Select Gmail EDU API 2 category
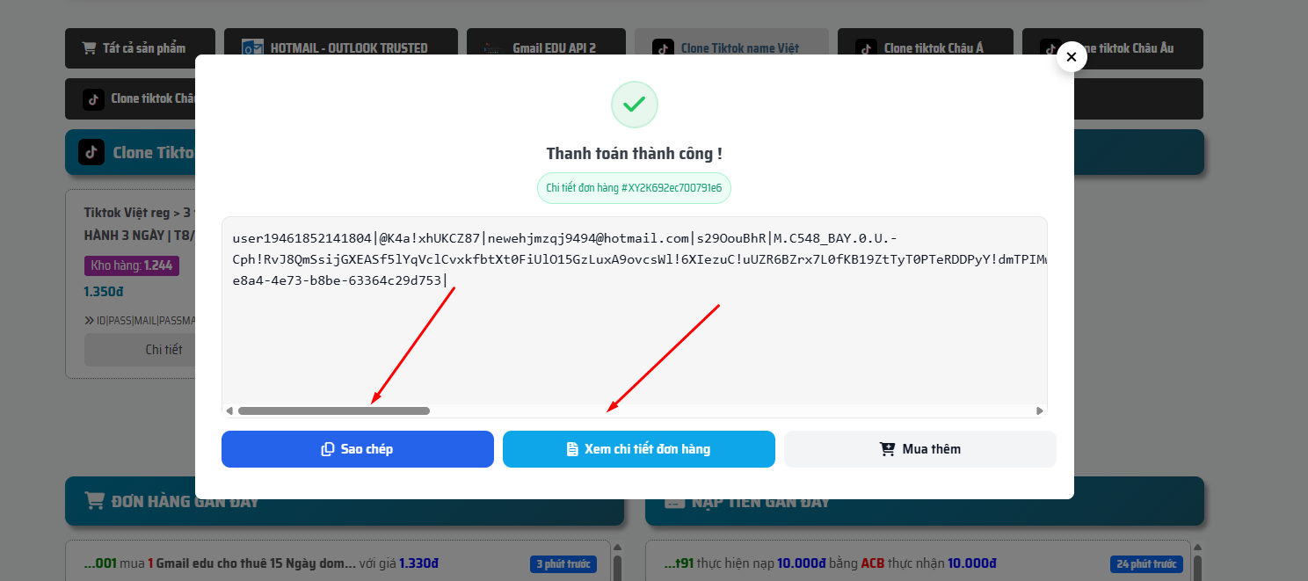This screenshot has height=581, width=1308. click(546, 48)
